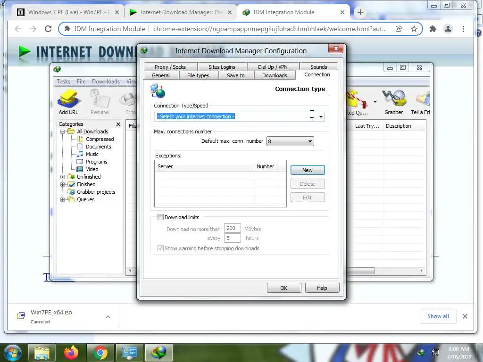Click the network tray icon
Image resolution: width=483 pixels, height=362 pixels.
click(435, 353)
